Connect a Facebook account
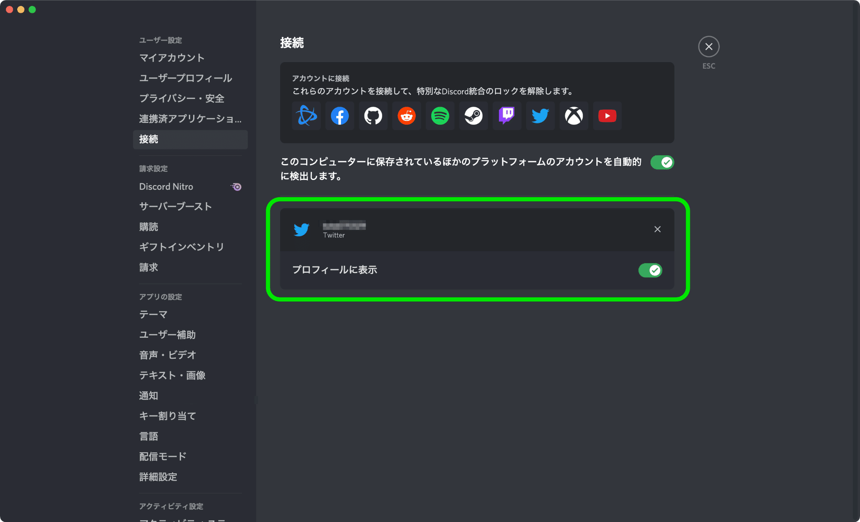The width and height of the screenshot is (860, 522). click(x=340, y=116)
